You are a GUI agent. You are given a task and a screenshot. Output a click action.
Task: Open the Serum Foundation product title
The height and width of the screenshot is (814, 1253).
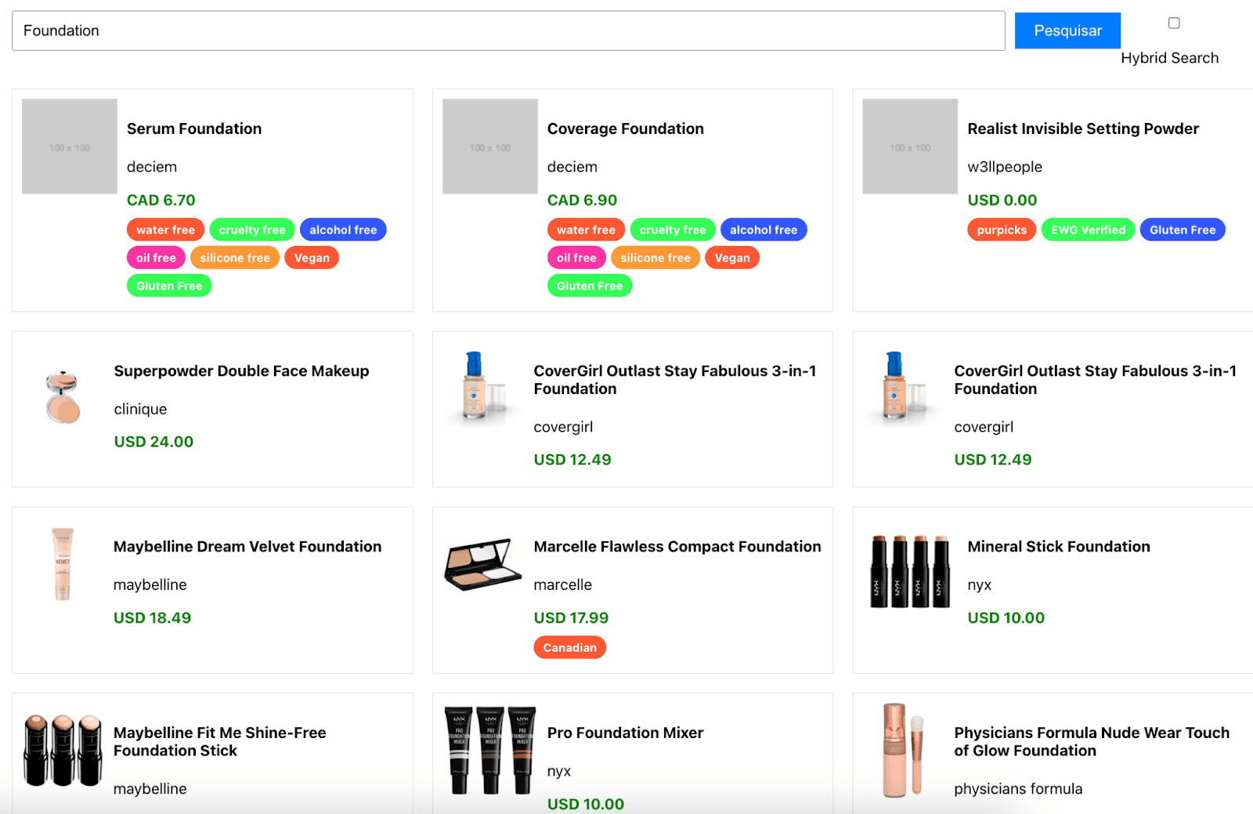click(x=193, y=128)
